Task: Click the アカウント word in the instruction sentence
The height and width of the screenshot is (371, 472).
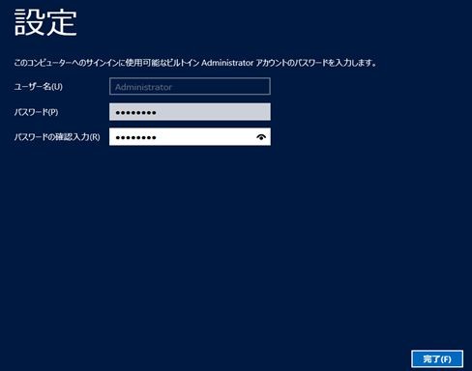Action: [270, 63]
